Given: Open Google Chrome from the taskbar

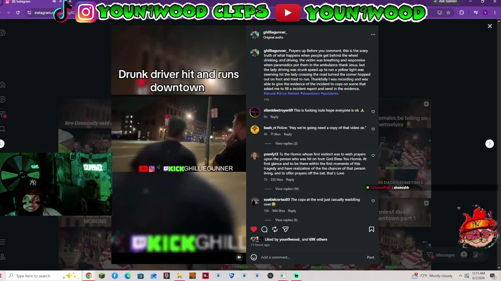Looking at the screenshot, I should coord(88,276).
